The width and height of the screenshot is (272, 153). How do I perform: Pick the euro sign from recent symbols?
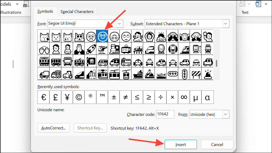click(x=44, y=97)
